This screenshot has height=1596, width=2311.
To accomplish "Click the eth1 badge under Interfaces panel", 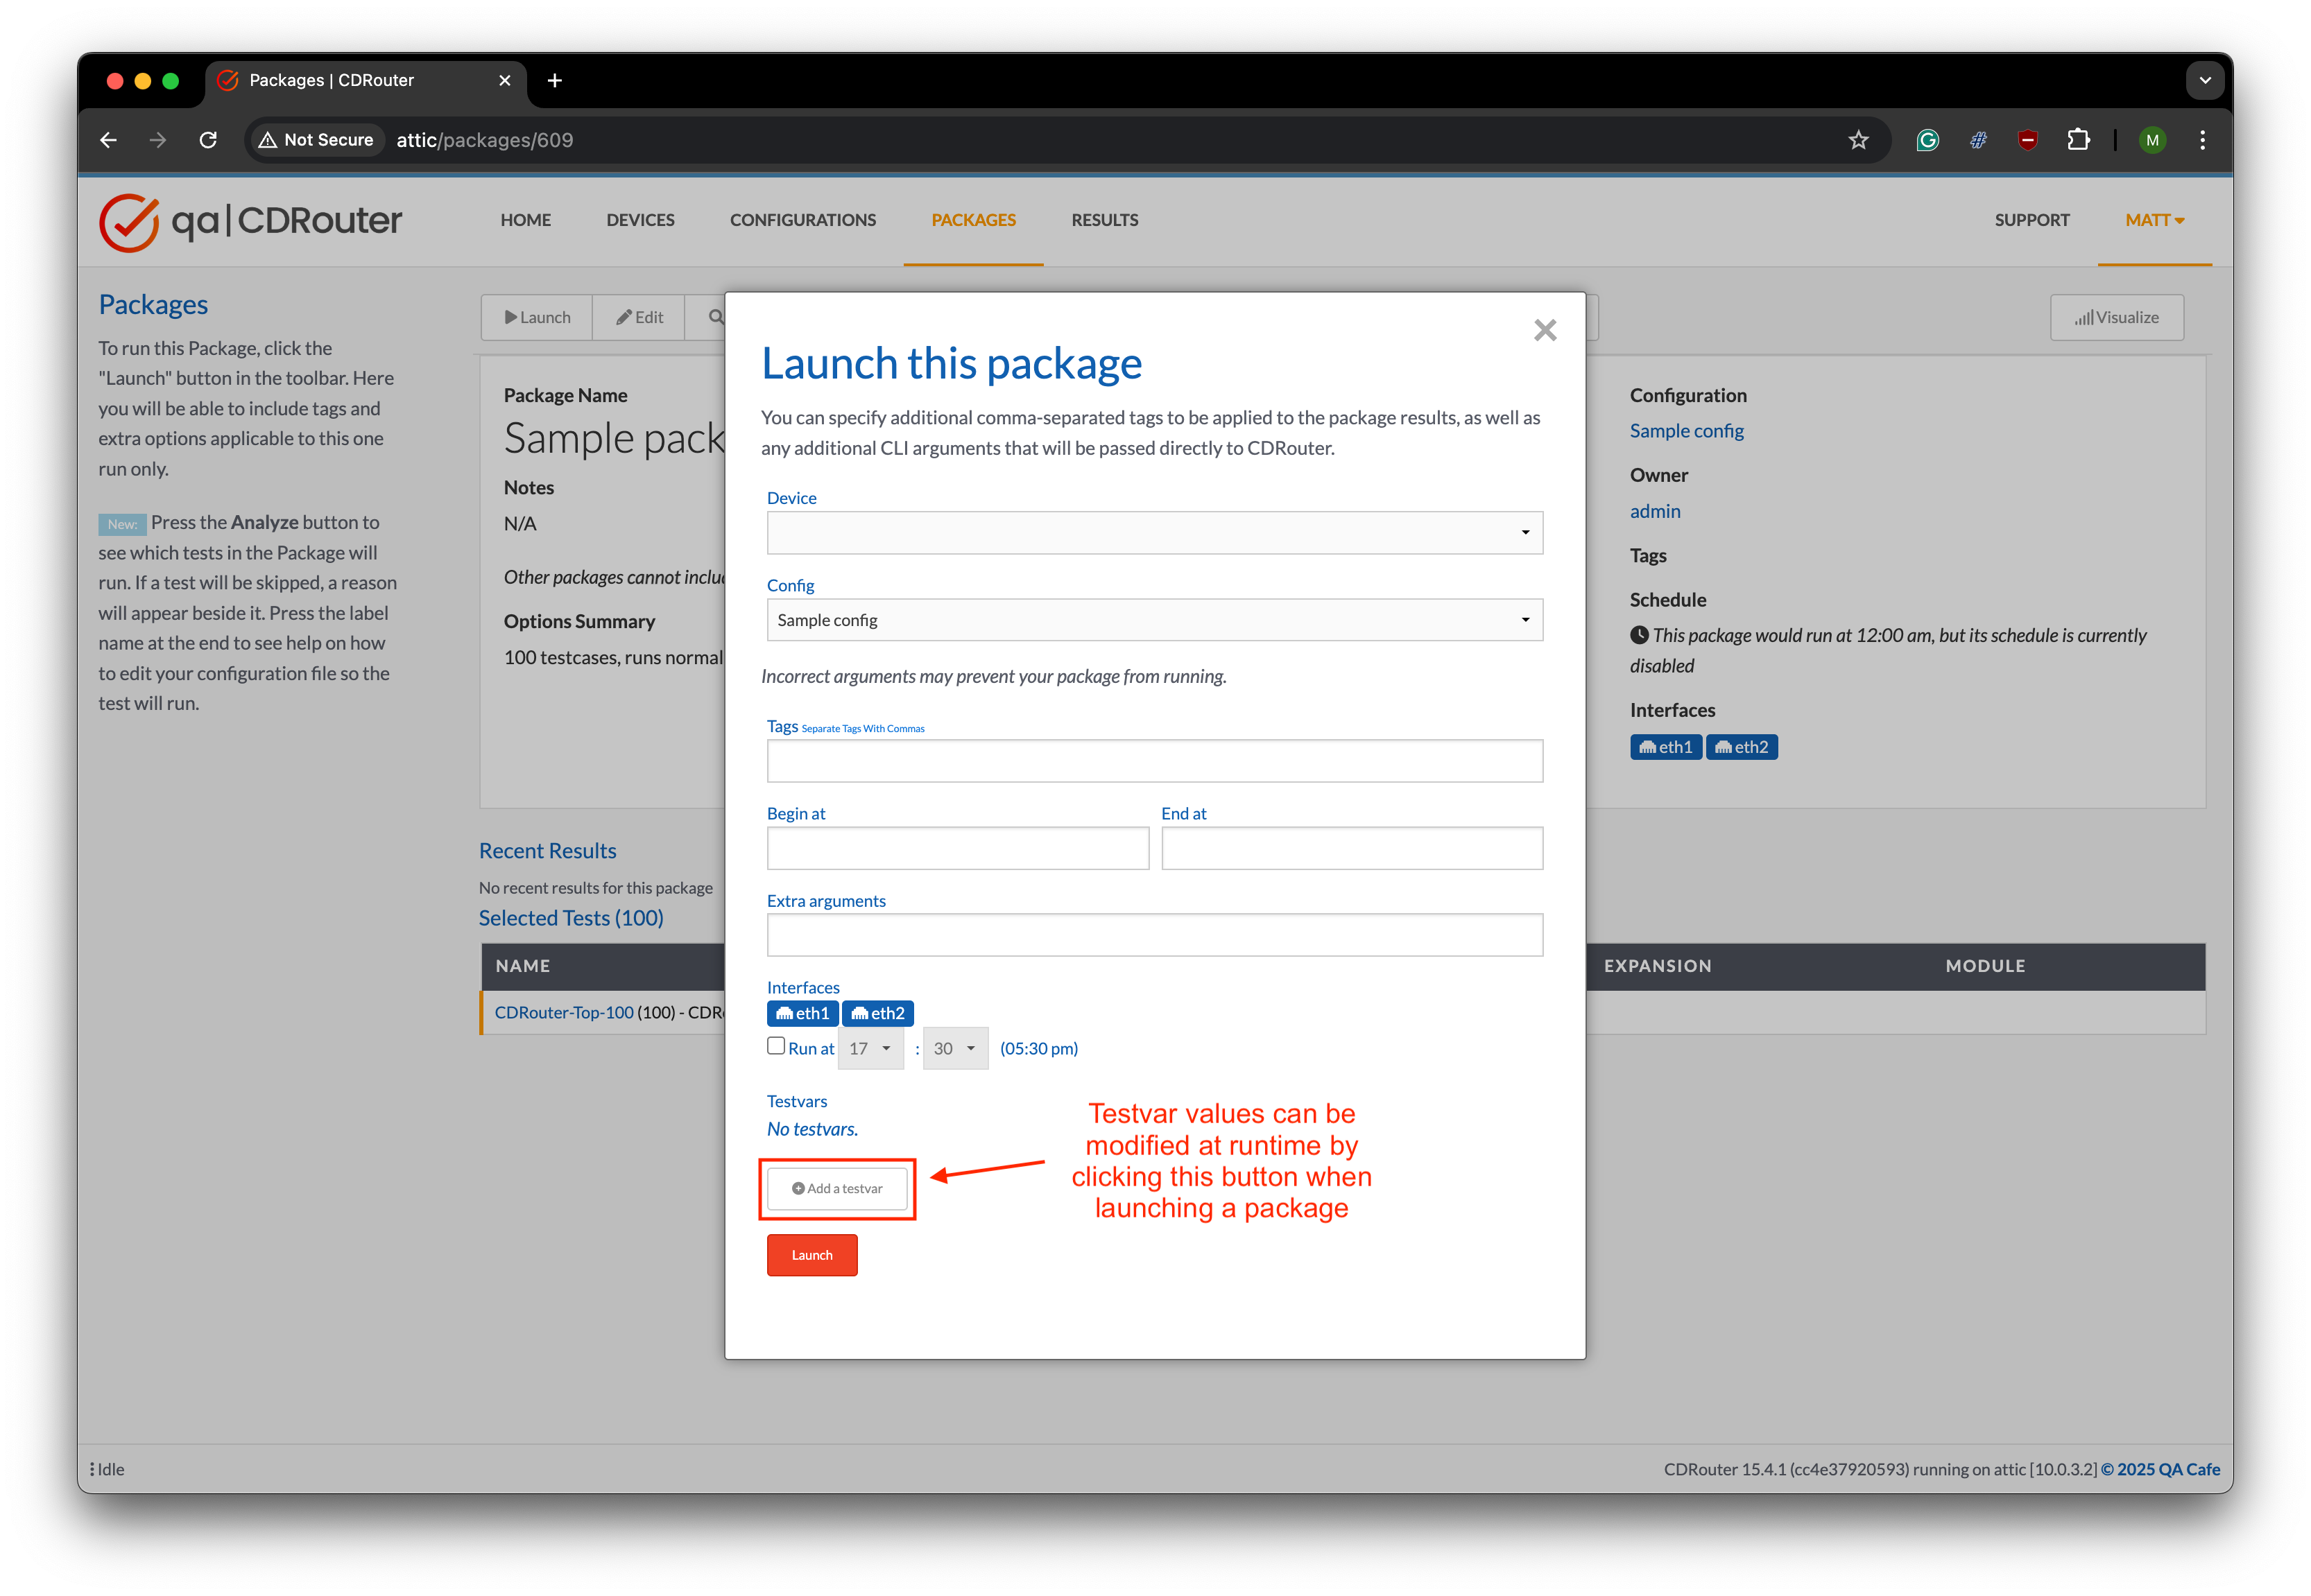I will click(x=1665, y=747).
